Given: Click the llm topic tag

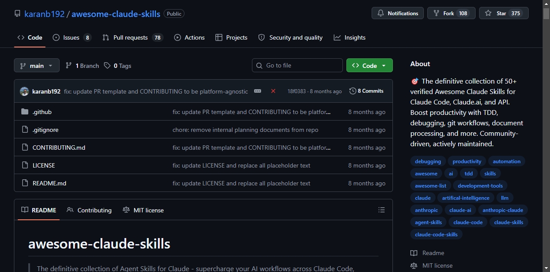Looking at the screenshot, I should 505,198.
